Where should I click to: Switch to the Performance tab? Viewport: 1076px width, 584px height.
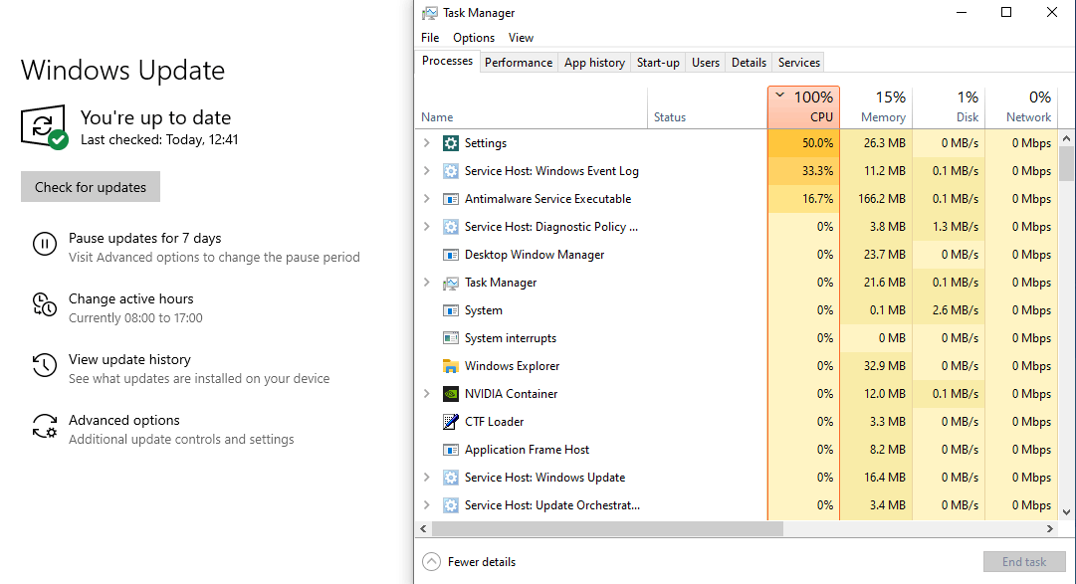(519, 63)
